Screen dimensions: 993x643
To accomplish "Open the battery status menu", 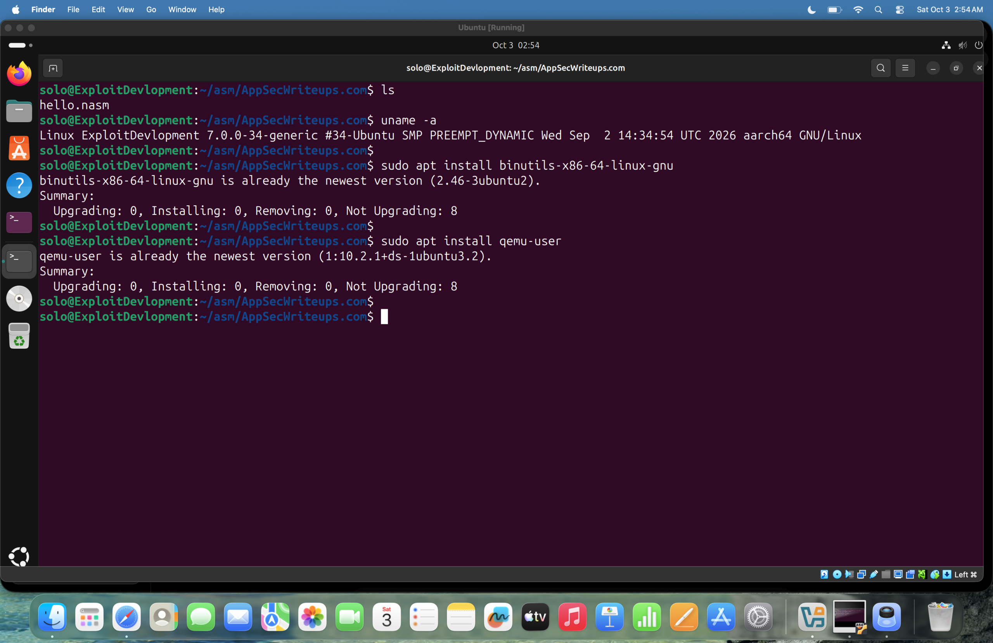I will [x=834, y=9].
